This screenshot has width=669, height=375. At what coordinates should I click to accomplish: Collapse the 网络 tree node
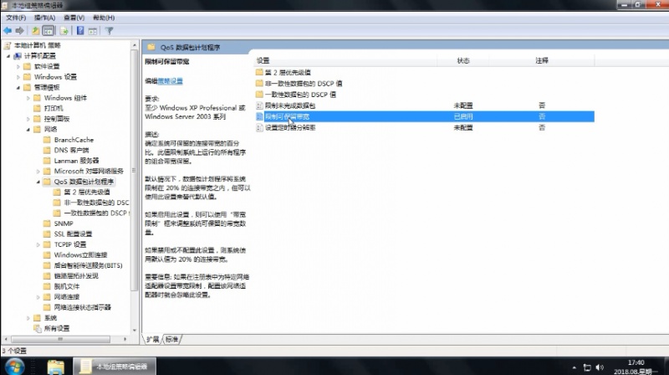(x=28, y=130)
